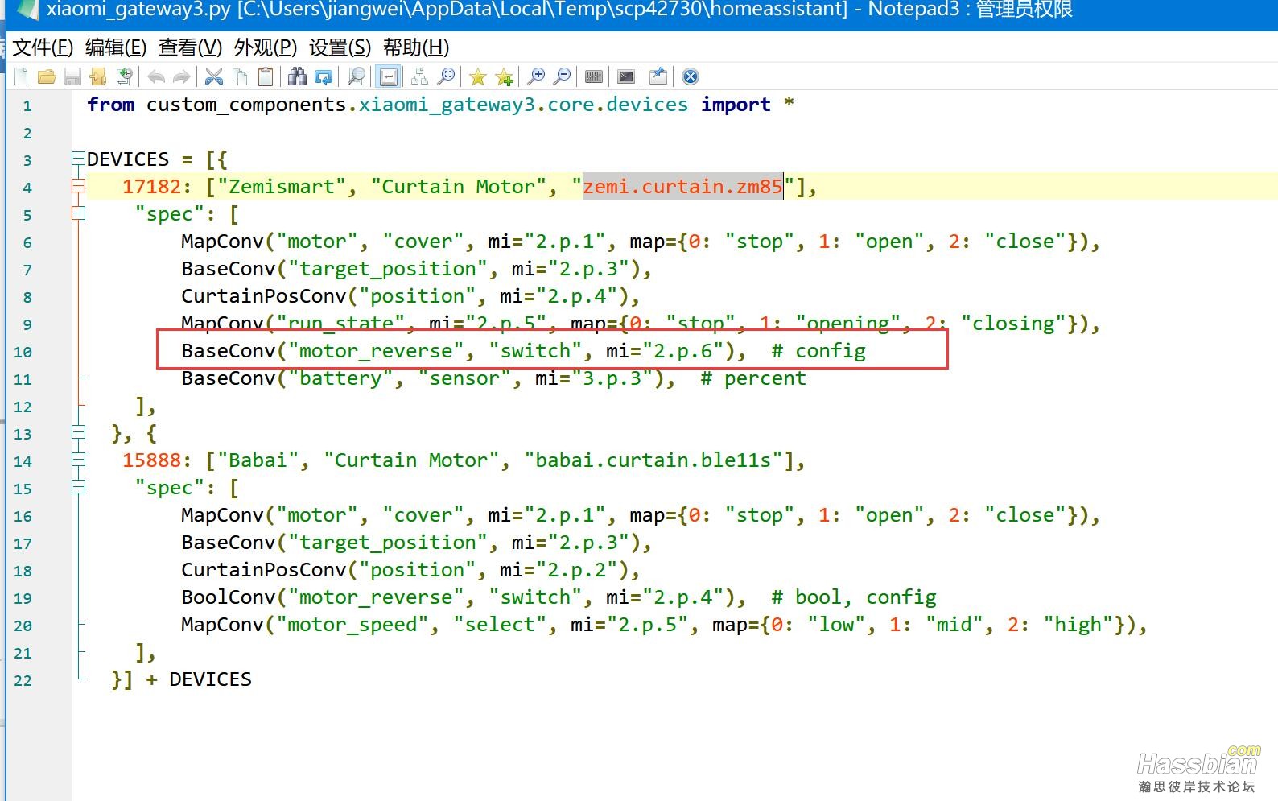Viewport: 1278px width, 801px height.
Task: Click xiaomi_gateway3 in the import line
Action: point(447,105)
